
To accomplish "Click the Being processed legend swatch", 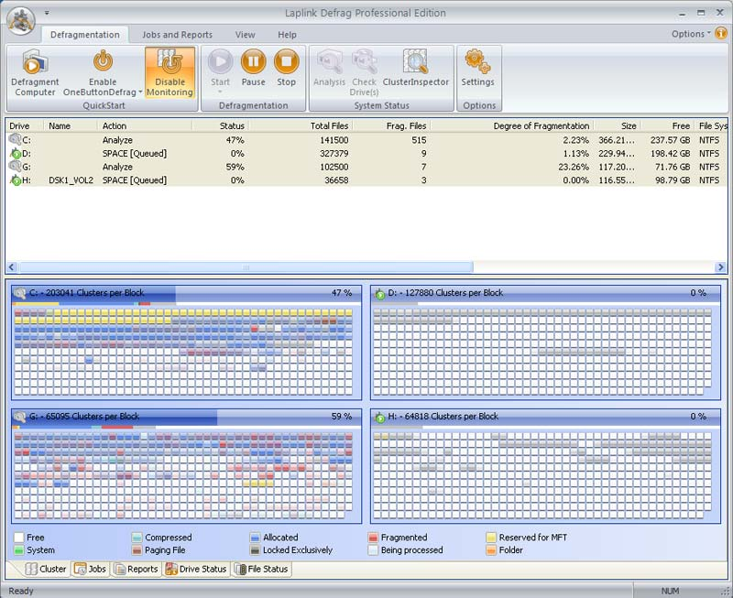I will [x=373, y=550].
